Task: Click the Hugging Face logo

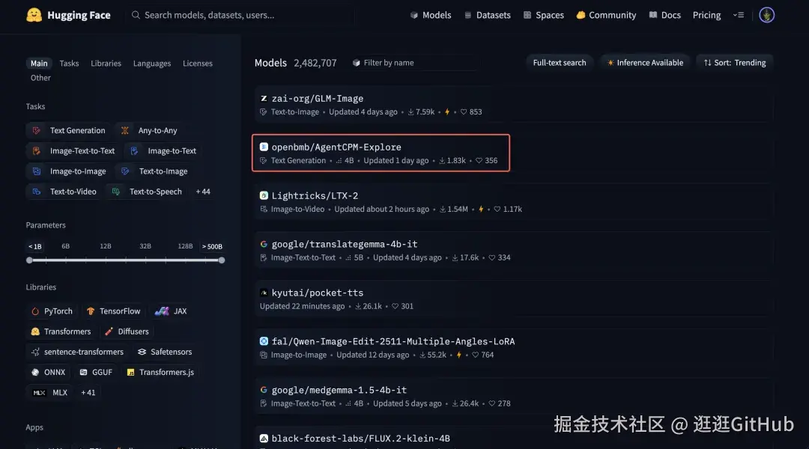Action: pos(68,15)
